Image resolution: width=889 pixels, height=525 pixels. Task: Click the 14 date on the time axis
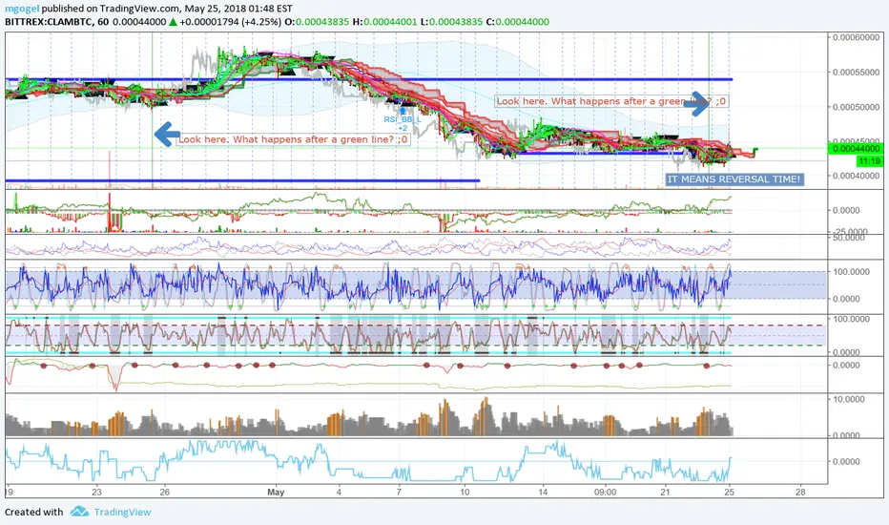[x=543, y=493]
